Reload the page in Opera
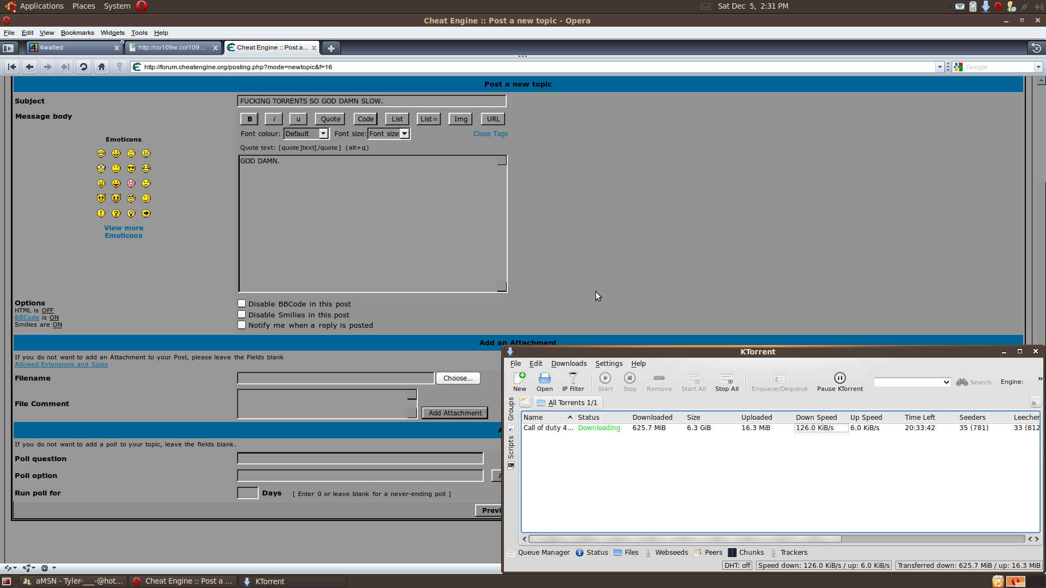Viewport: 1046px width, 588px height. pos(83,67)
